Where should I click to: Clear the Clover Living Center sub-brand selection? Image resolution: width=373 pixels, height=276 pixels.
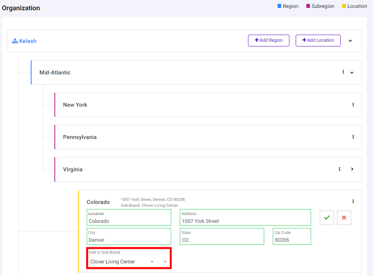[x=152, y=261]
